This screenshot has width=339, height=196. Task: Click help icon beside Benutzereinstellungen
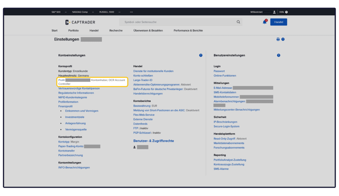278,55
